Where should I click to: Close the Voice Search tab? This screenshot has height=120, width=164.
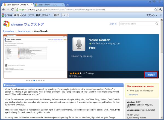coord(32,5)
